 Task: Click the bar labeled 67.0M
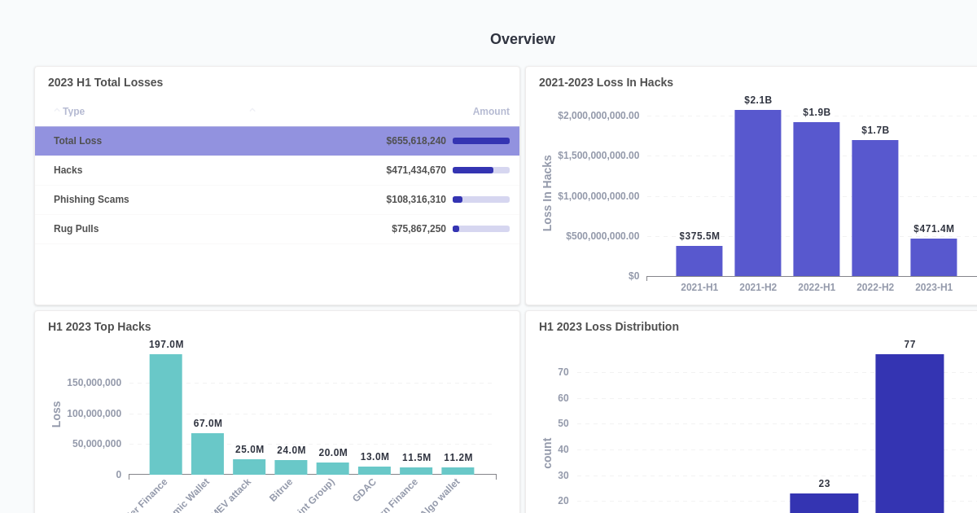coord(208,452)
